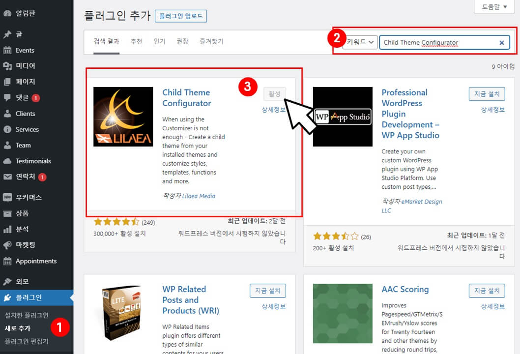Click the AAC Scoring green hexagon thumbnail

coord(343,313)
